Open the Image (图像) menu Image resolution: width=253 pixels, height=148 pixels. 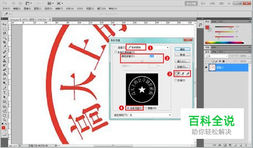click(27, 8)
